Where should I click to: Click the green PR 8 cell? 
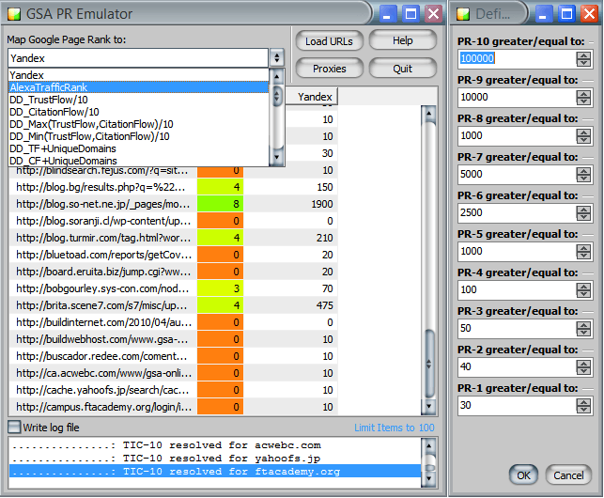[x=221, y=204]
